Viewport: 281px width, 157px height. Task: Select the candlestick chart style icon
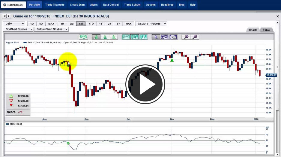pos(135,37)
